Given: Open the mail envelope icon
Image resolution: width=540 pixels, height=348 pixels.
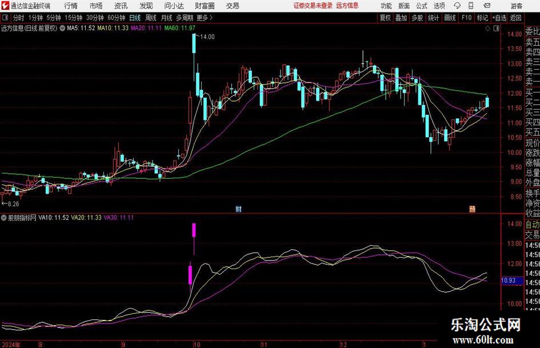Looking at the screenshot, I should pyautogui.click(x=487, y=6).
